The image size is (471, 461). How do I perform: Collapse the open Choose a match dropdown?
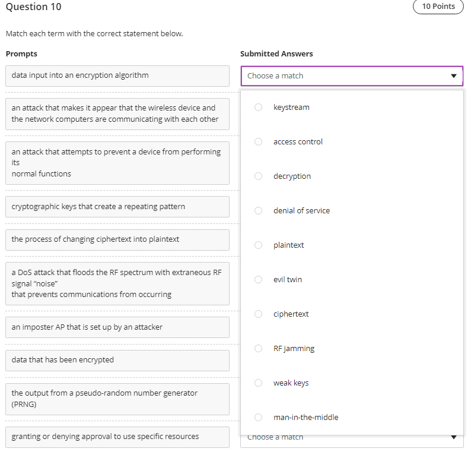(x=351, y=76)
